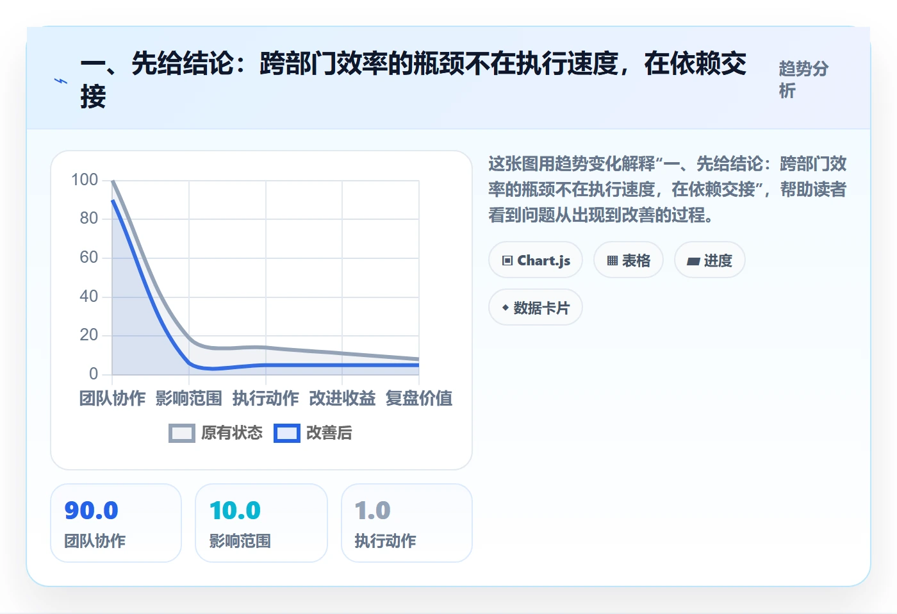Click the 改进收益 x-axis label
The width and height of the screenshot is (897, 614).
(342, 398)
